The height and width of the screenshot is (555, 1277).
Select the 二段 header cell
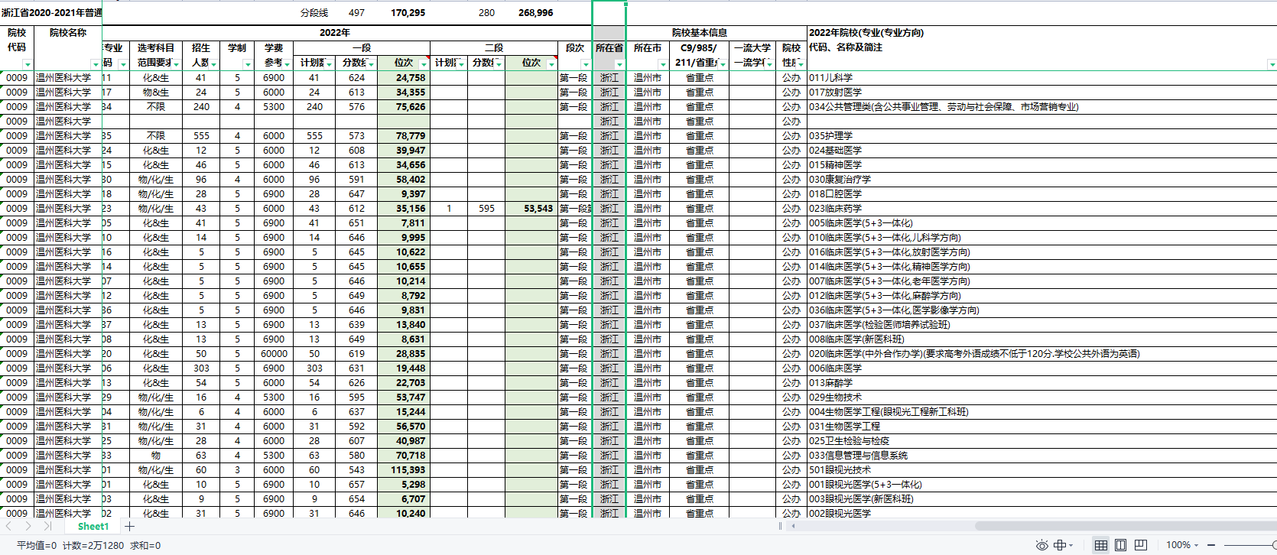(494, 48)
